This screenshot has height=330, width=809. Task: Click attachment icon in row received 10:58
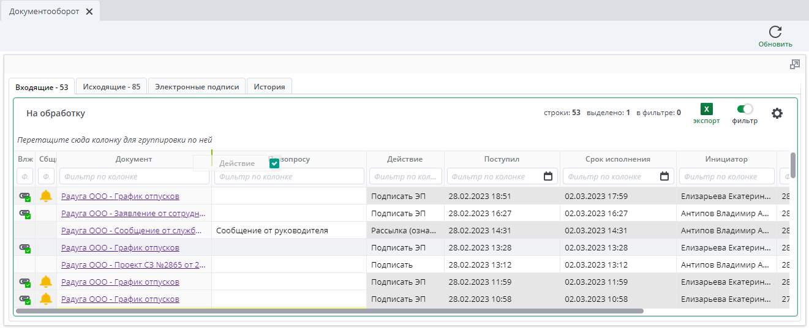[x=24, y=299]
